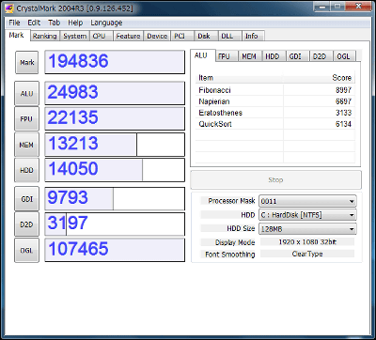Click the CrystalMark icon in the title bar
The width and height of the screenshot is (376, 340).
click(x=9, y=8)
